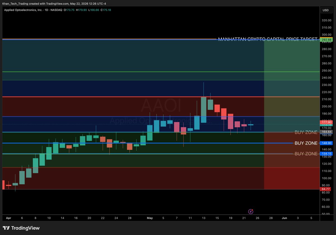This screenshot has width=336, height=235.
Task: Select the BUY ZONE label at 148.90
Action: [x=306, y=143]
